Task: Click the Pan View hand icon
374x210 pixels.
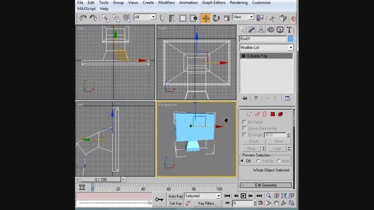Action: tap(276, 203)
